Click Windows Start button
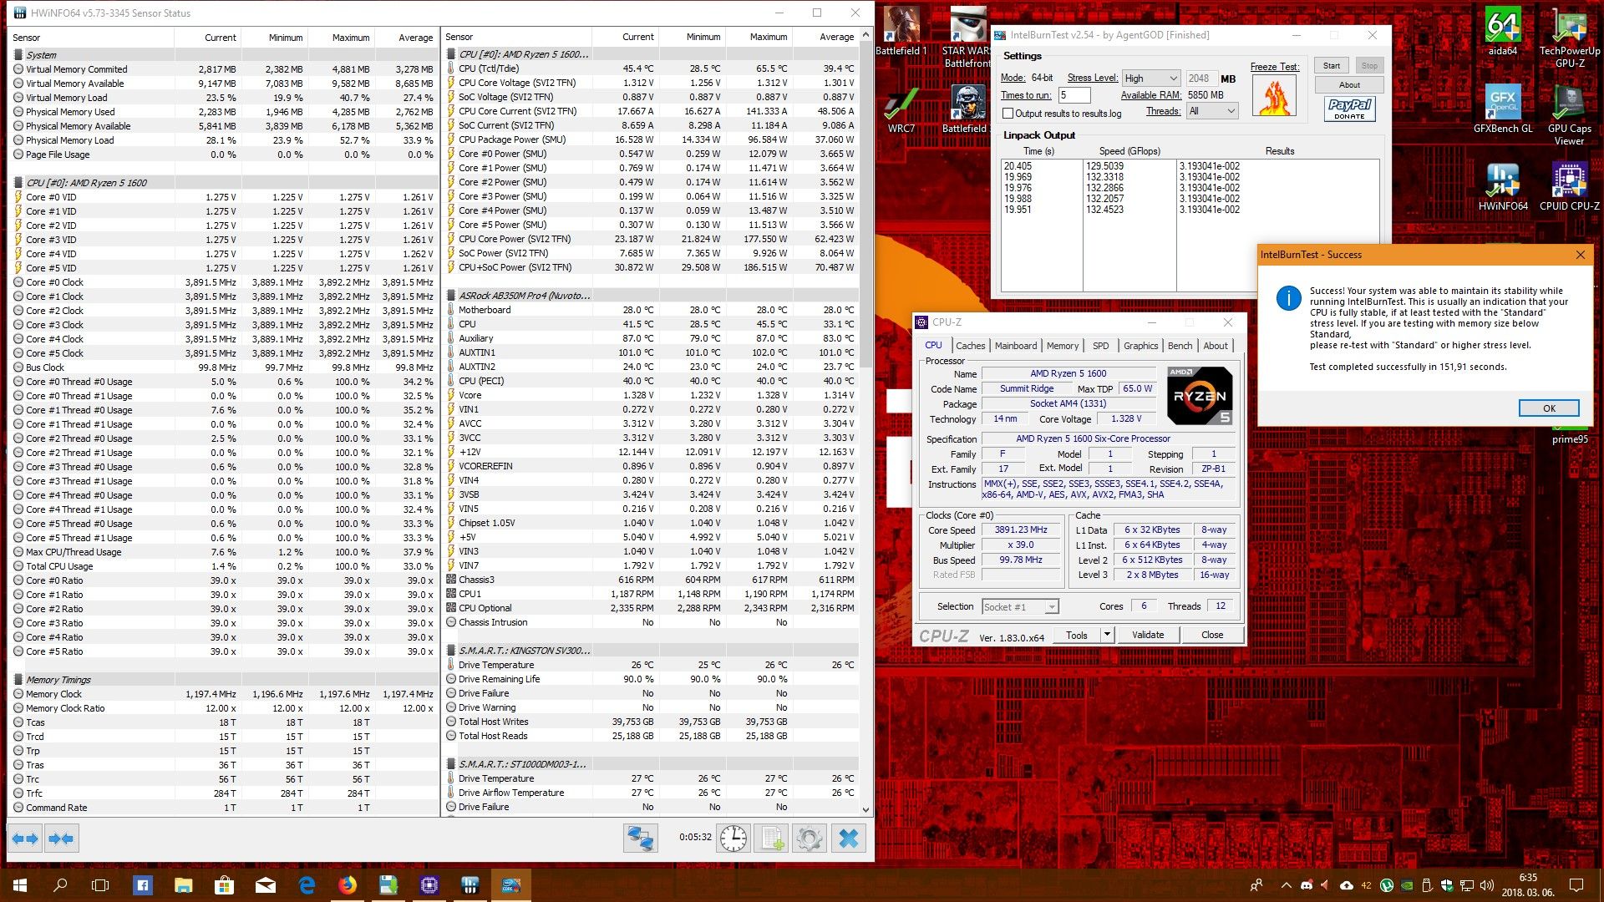Screen dimensions: 1604x902 (x=20, y=884)
